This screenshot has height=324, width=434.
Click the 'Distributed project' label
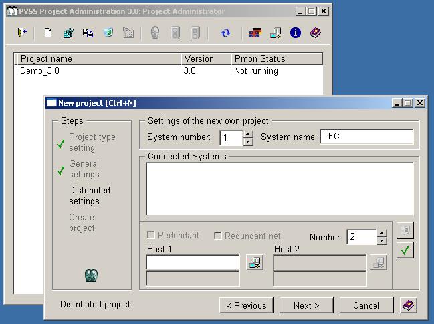[95, 305]
